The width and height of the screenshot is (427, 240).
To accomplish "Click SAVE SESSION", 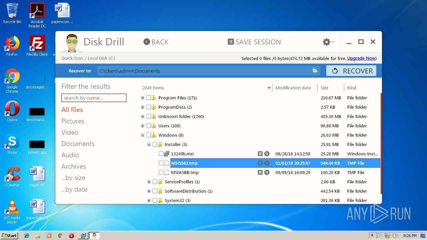I will (254, 42).
